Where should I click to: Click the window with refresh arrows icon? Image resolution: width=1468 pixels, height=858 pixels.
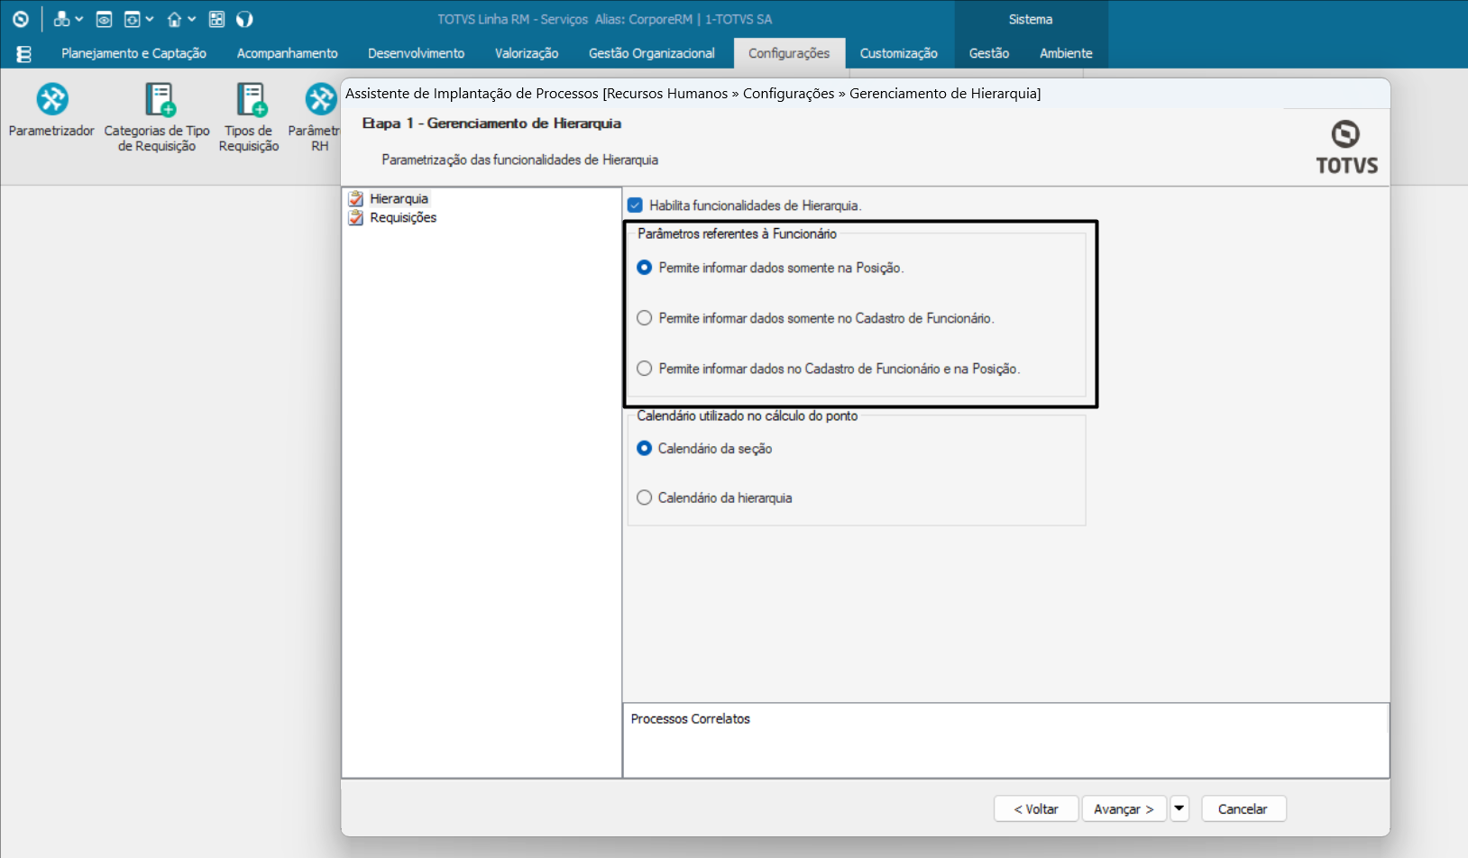(132, 19)
